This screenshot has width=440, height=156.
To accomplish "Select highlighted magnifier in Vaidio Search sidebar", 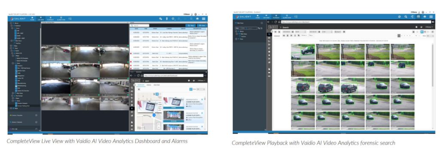I will click(269, 34).
